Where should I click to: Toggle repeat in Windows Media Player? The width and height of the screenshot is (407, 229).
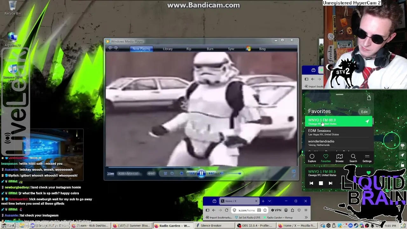click(x=172, y=173)
